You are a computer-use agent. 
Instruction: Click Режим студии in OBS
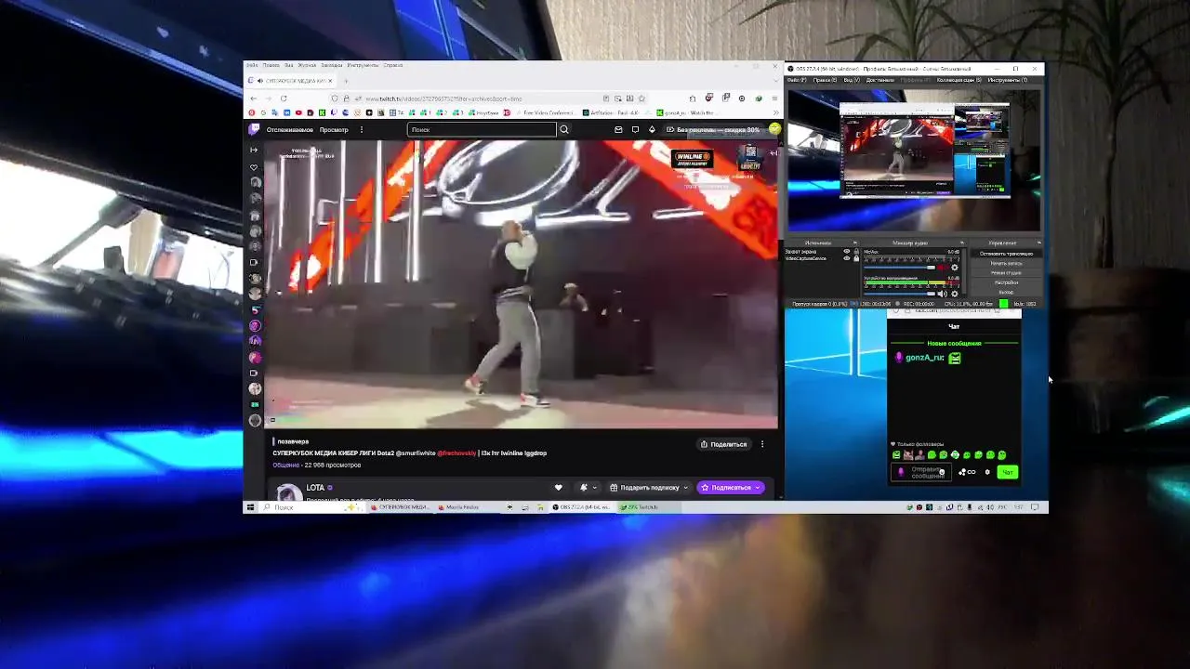coord(1006,273)
